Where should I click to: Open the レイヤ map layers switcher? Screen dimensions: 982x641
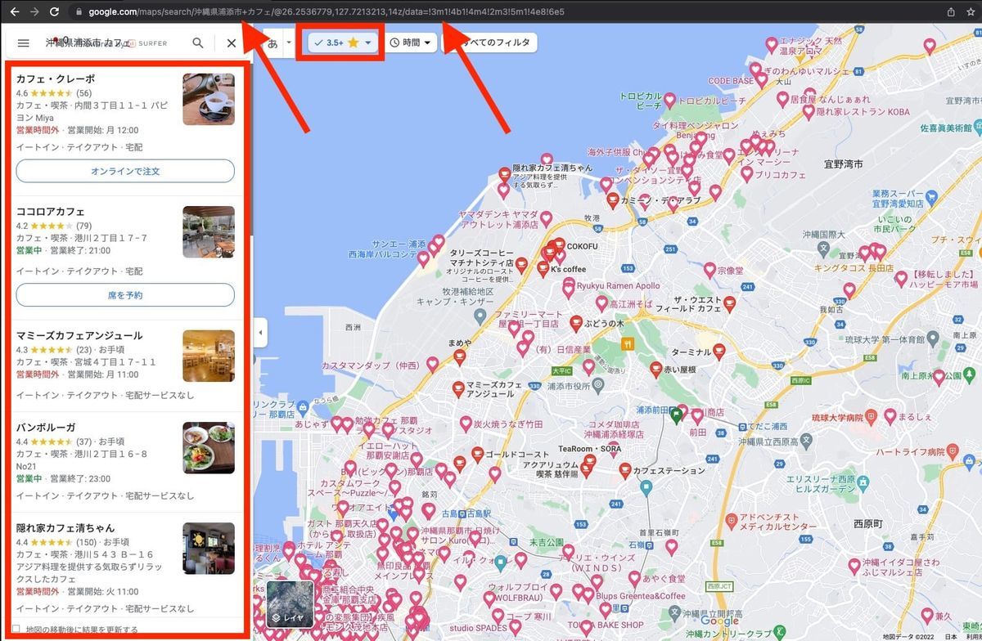291,605
